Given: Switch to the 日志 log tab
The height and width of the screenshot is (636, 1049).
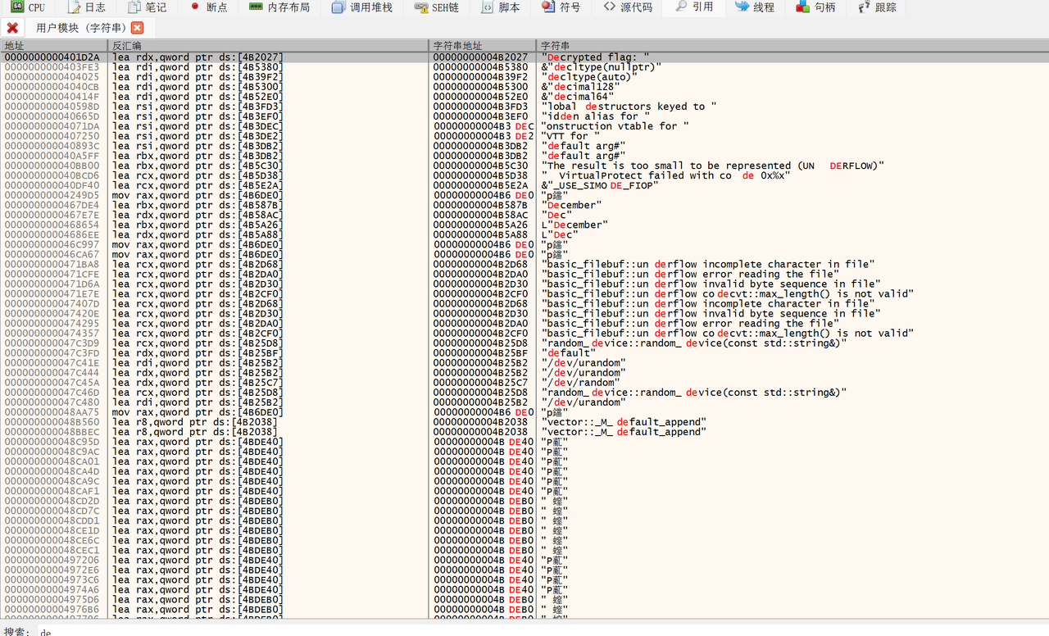Looking at the screenshot, I should [87, 7].
